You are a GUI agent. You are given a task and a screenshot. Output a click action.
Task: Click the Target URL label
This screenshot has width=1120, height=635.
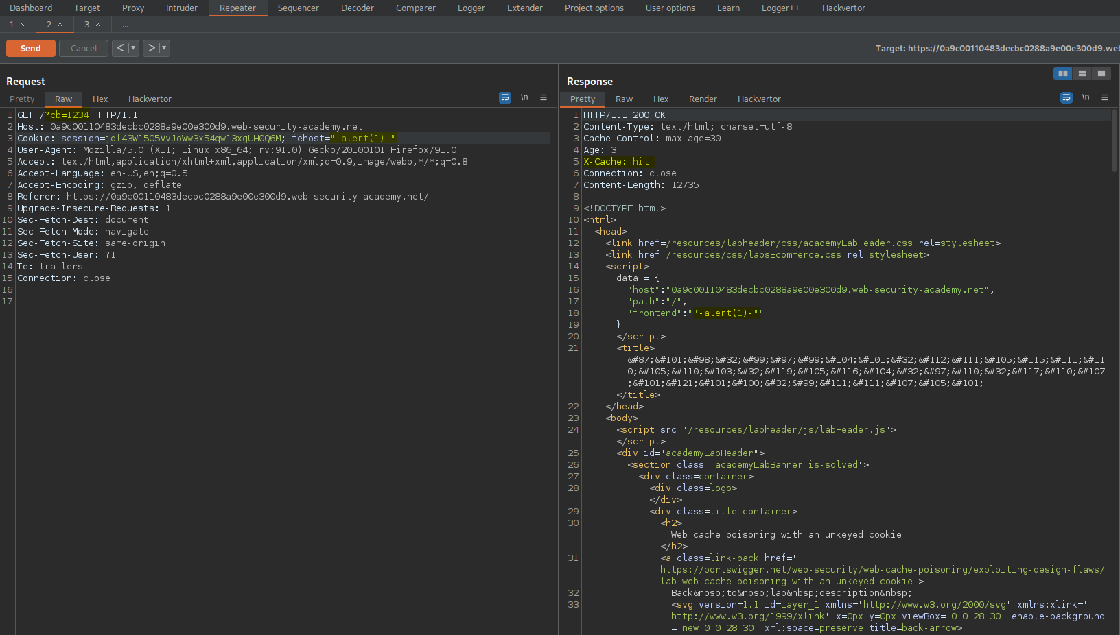[x=997, y=49]
